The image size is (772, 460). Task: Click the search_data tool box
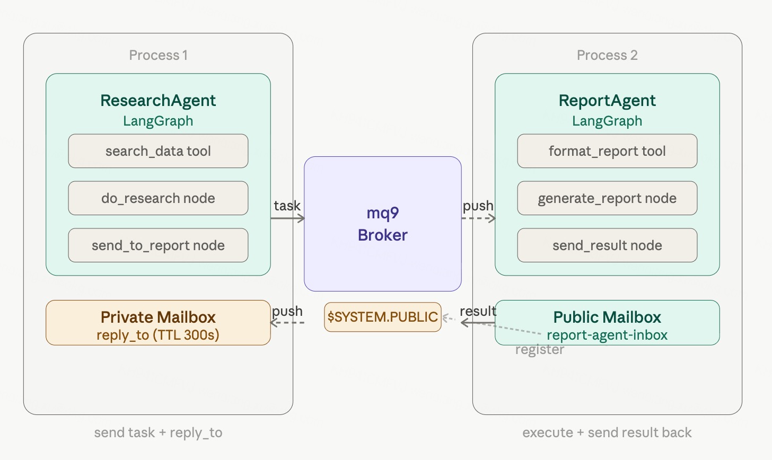pos(158,151)
